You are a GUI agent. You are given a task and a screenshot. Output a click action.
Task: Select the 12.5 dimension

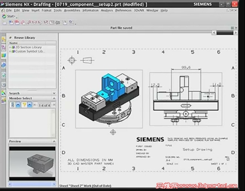pyautogui.click(x=155, y=85)
